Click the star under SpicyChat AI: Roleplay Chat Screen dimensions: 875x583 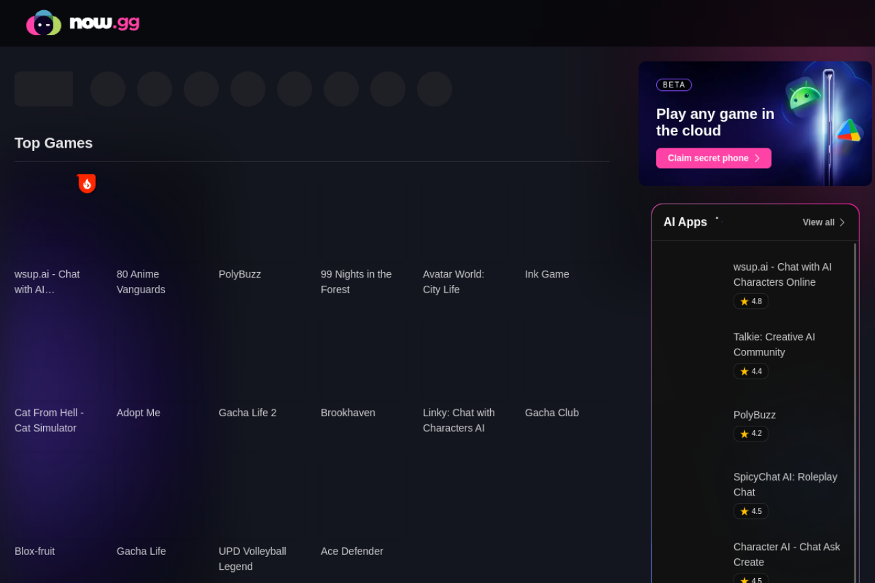(744, 511)
